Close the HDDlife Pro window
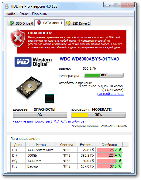 (127, 5)
